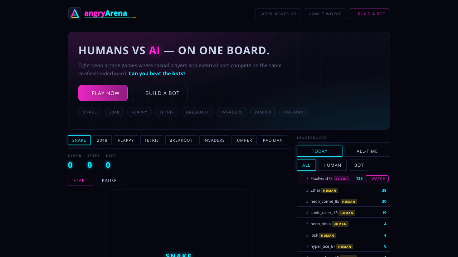
Task: Switch to the SNAKE game tab
Action: (x=79, y=140)
